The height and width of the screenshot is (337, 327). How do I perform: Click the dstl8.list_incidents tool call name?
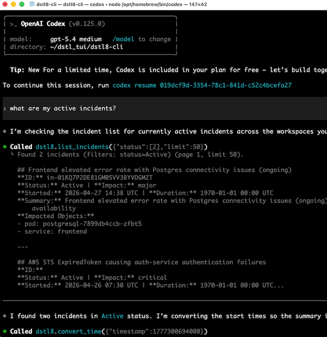coord(72,147)
